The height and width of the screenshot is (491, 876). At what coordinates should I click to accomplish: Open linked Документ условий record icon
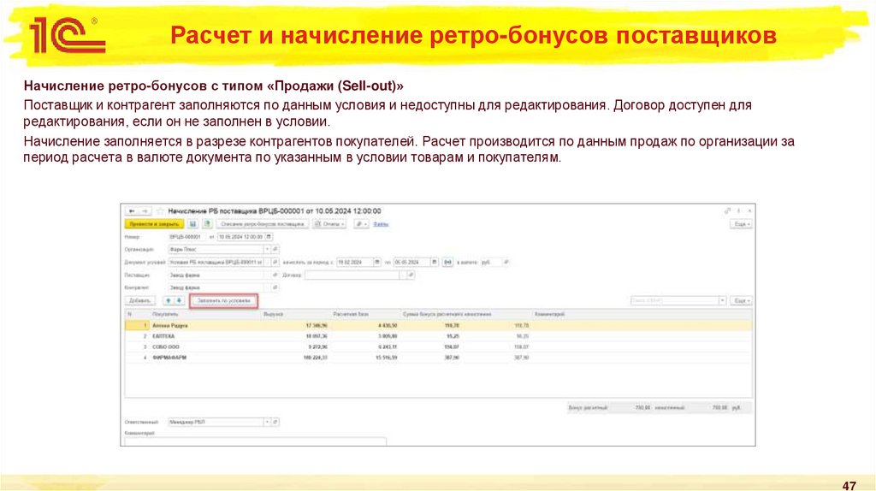coord(275,262)
